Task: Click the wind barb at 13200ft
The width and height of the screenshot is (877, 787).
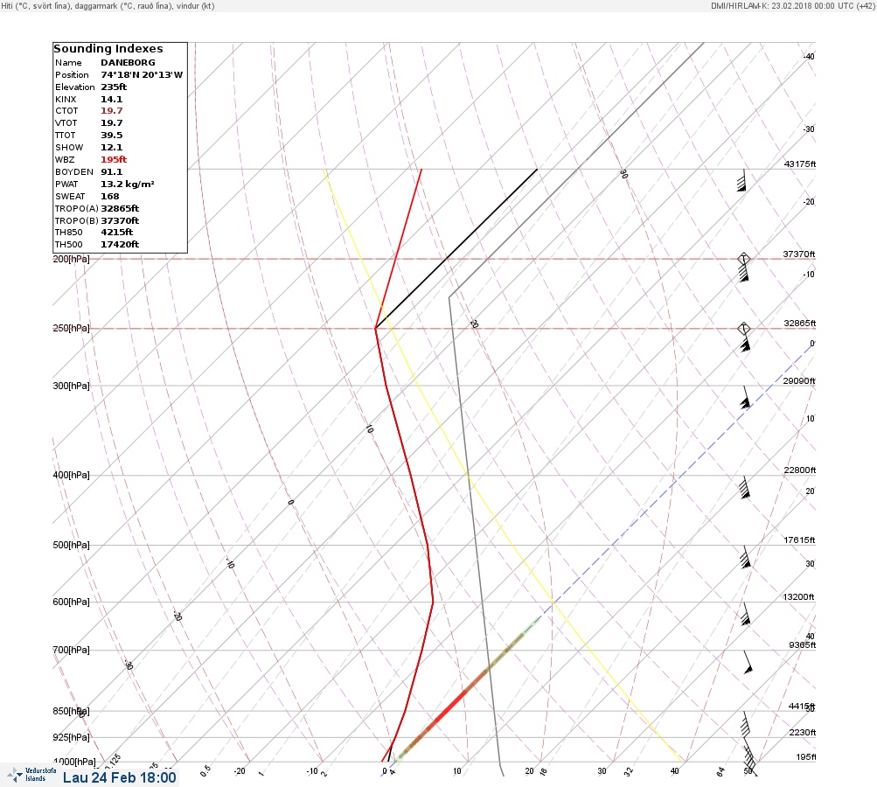Action: pyautogui.click(x=746, y=614)
